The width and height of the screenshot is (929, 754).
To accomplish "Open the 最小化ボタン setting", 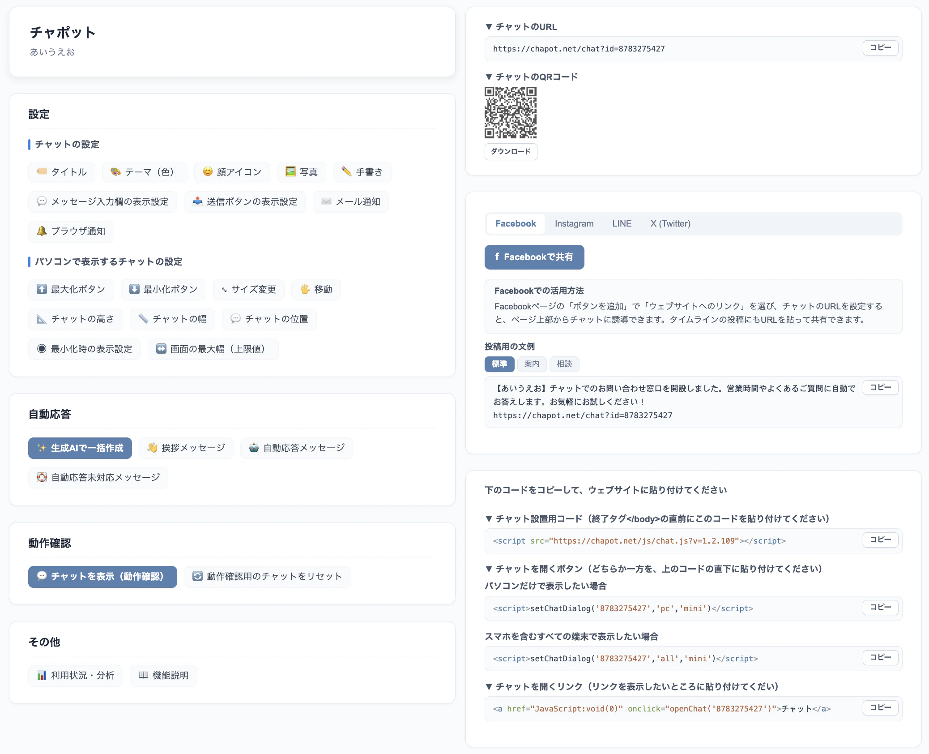I will click(x=163, y=289).
